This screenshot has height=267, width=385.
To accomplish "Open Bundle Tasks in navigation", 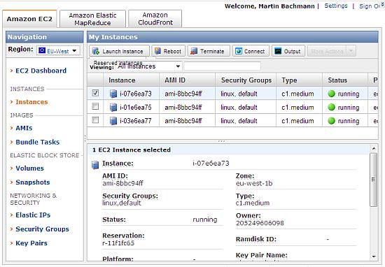I will [x=38, y=142].
